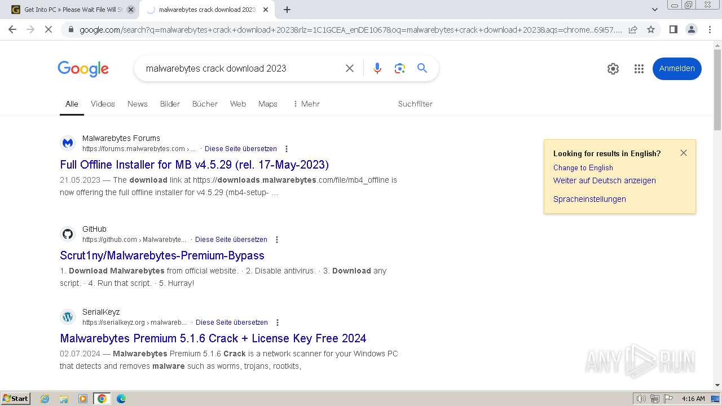Stop page loading with X button
The height and width of the screenshot is (406, 722).
click(x=49, y=29)
